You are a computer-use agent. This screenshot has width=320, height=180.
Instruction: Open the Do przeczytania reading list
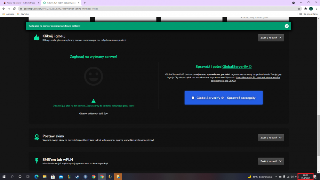point(308,14)
